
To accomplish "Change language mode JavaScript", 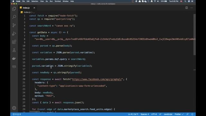I will tap(168, 114).
